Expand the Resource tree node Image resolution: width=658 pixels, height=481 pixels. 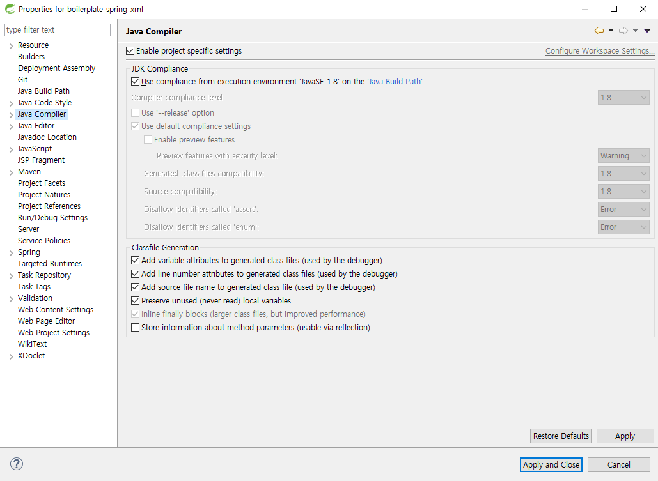coord(11,46)
